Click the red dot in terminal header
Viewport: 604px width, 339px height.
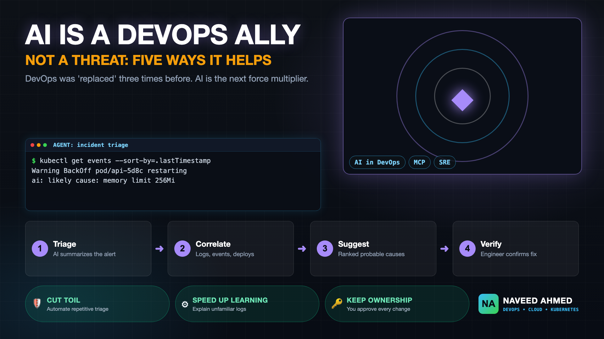(32, 145)
